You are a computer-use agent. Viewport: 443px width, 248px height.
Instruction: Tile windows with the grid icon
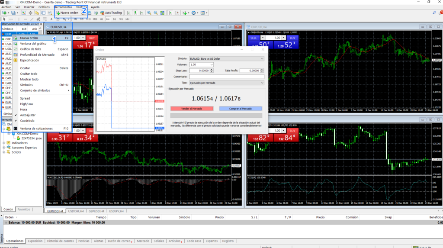[162, 13]
